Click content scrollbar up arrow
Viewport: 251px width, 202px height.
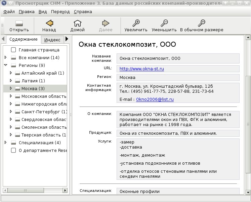tap(248, 38)
